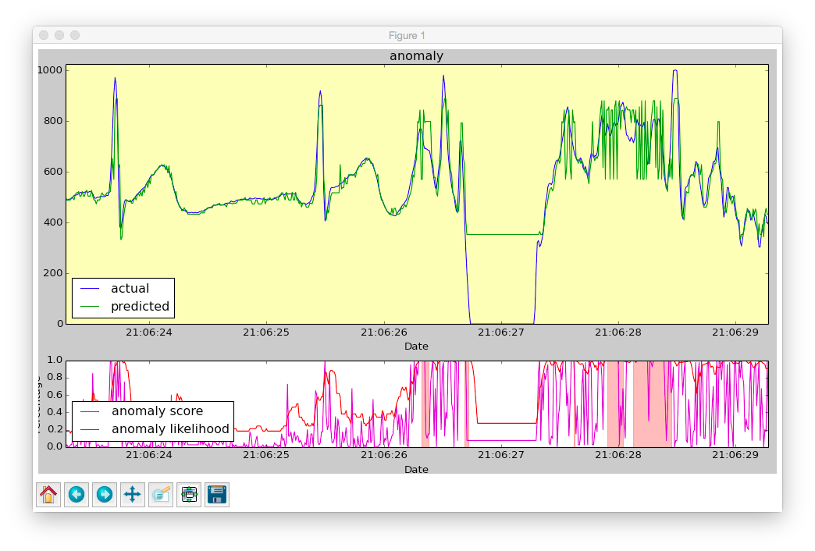Zoom the window with the third titlebar button

75,35
